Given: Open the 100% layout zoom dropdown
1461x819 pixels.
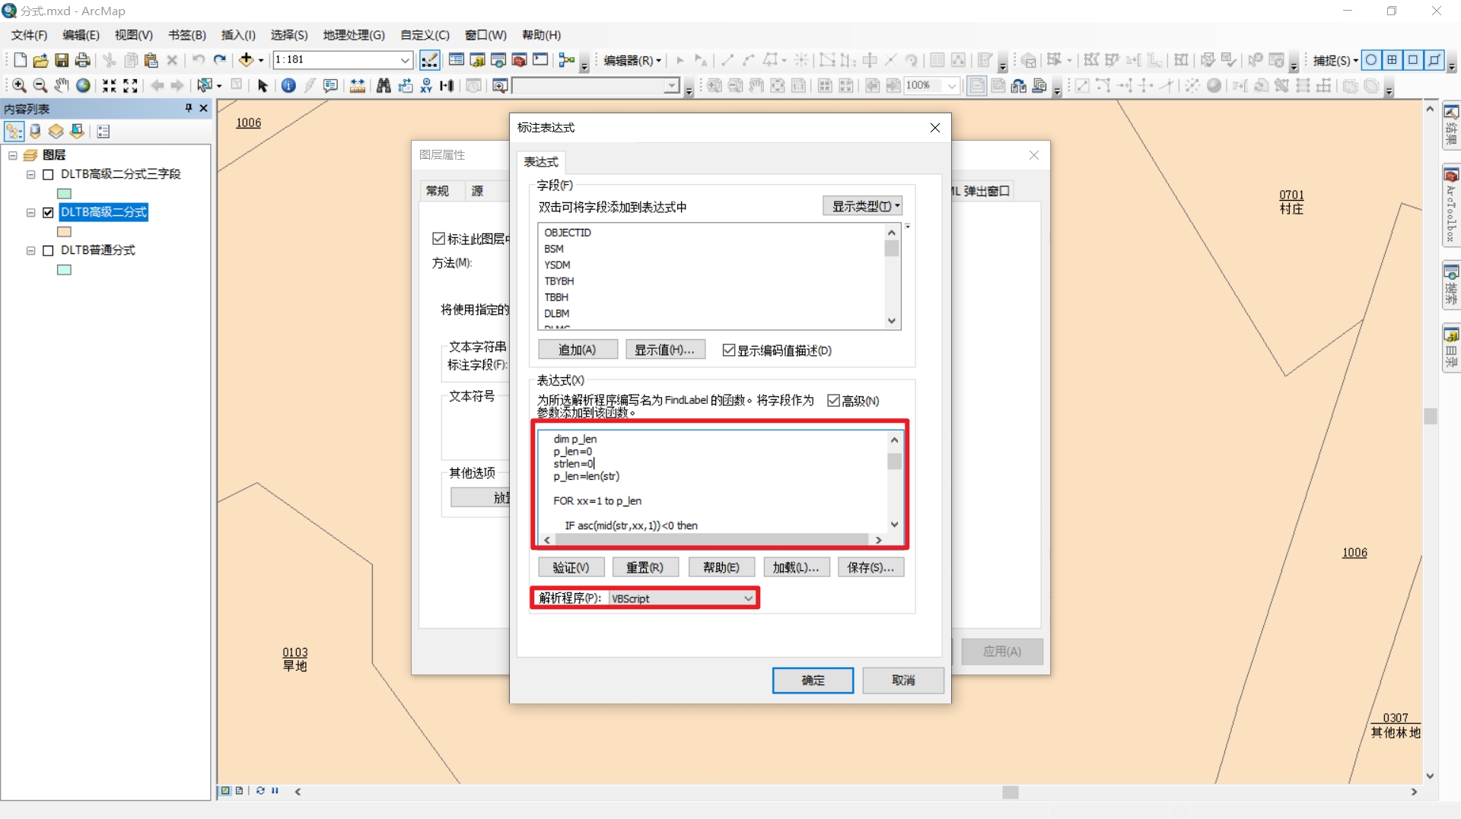Looking at the screenshot, I should (x=951, y=86).
